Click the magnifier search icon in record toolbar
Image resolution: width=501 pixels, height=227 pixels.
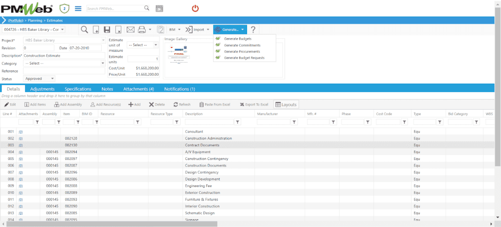(84, 30)
